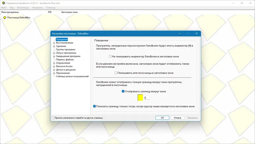Select the Поведение tree item
The height and width of the screenshot is (144, 255).
coord(62,39)
